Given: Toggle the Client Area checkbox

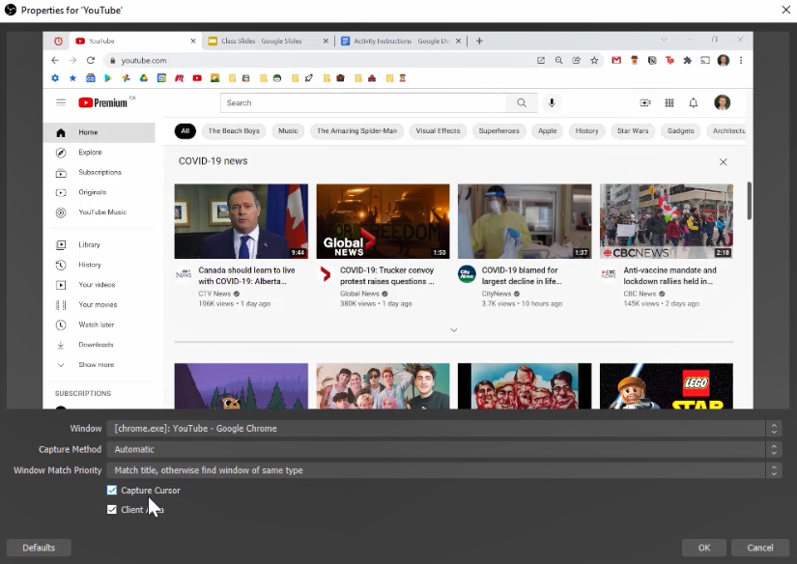Looking at the screenshot, I should [112, 510].
